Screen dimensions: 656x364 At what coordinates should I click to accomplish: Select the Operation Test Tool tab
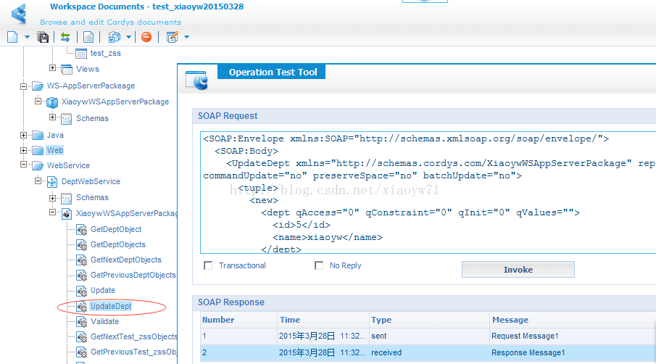[x=272, y=72]
